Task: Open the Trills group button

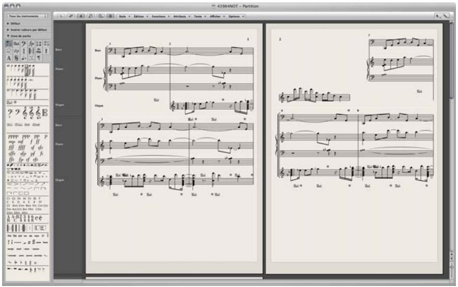Action: pyautogui.click(x=16, y=51)
